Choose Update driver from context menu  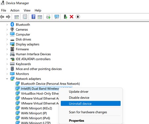point(91,92)
